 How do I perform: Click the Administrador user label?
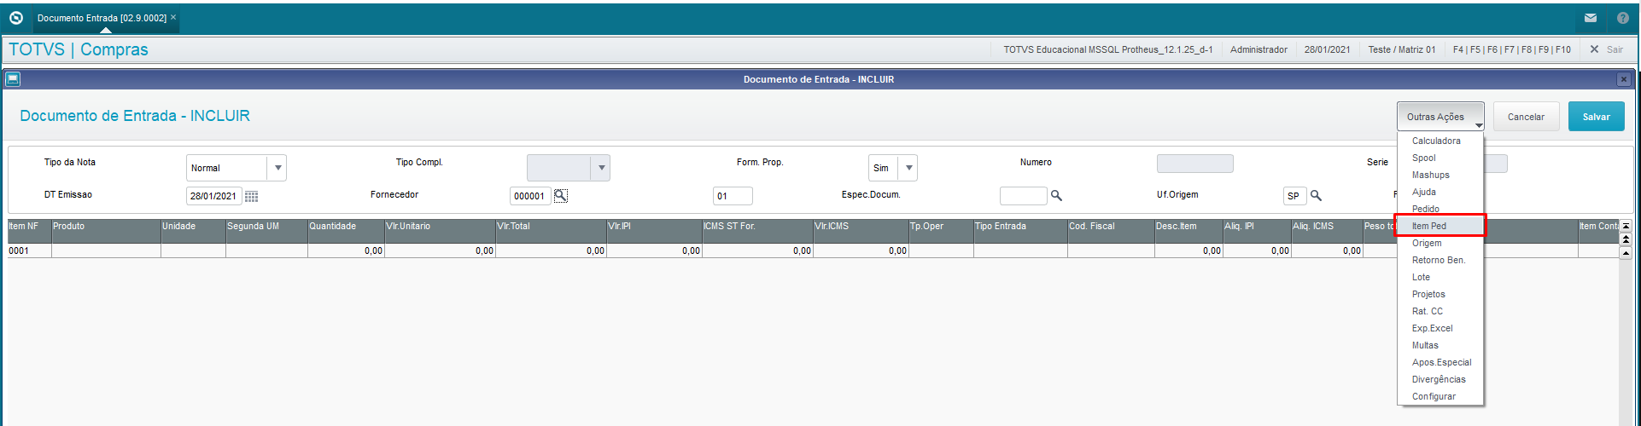pyautogui.click(x=1258, y=49)
